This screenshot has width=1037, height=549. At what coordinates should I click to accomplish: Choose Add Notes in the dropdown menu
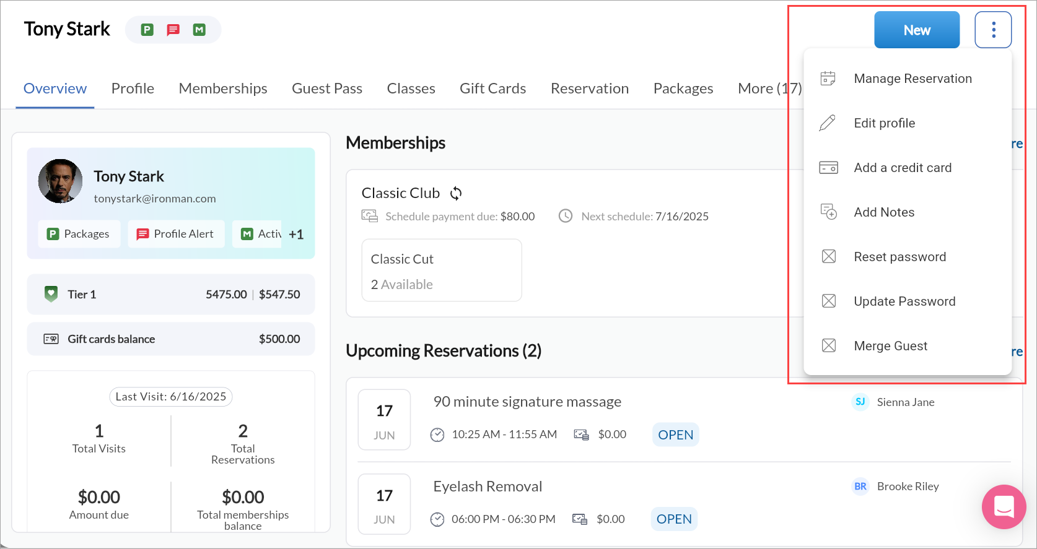pos(908,212)
